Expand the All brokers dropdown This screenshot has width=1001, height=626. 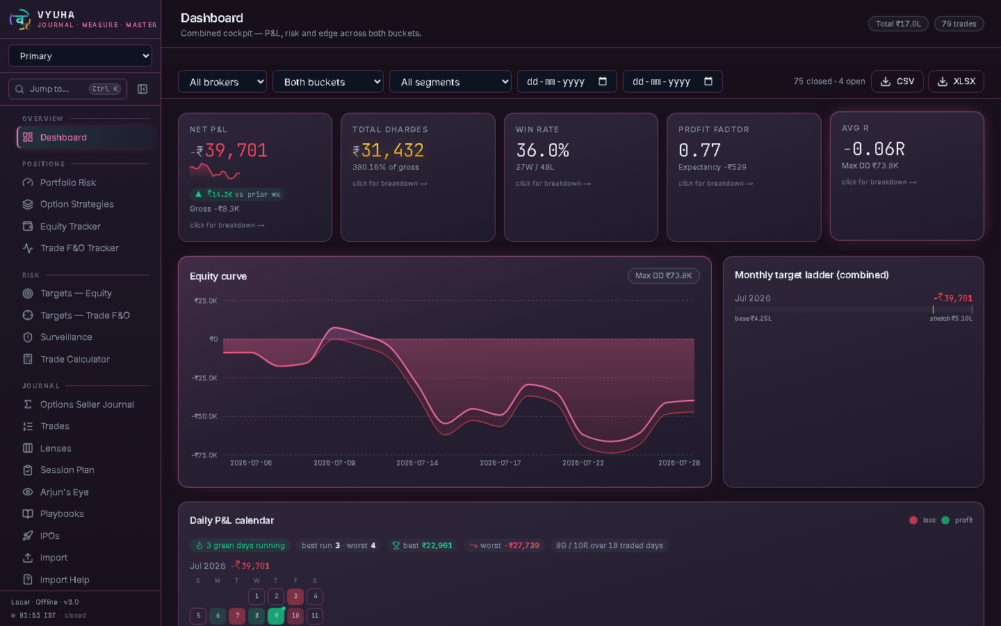pos(222,81)
